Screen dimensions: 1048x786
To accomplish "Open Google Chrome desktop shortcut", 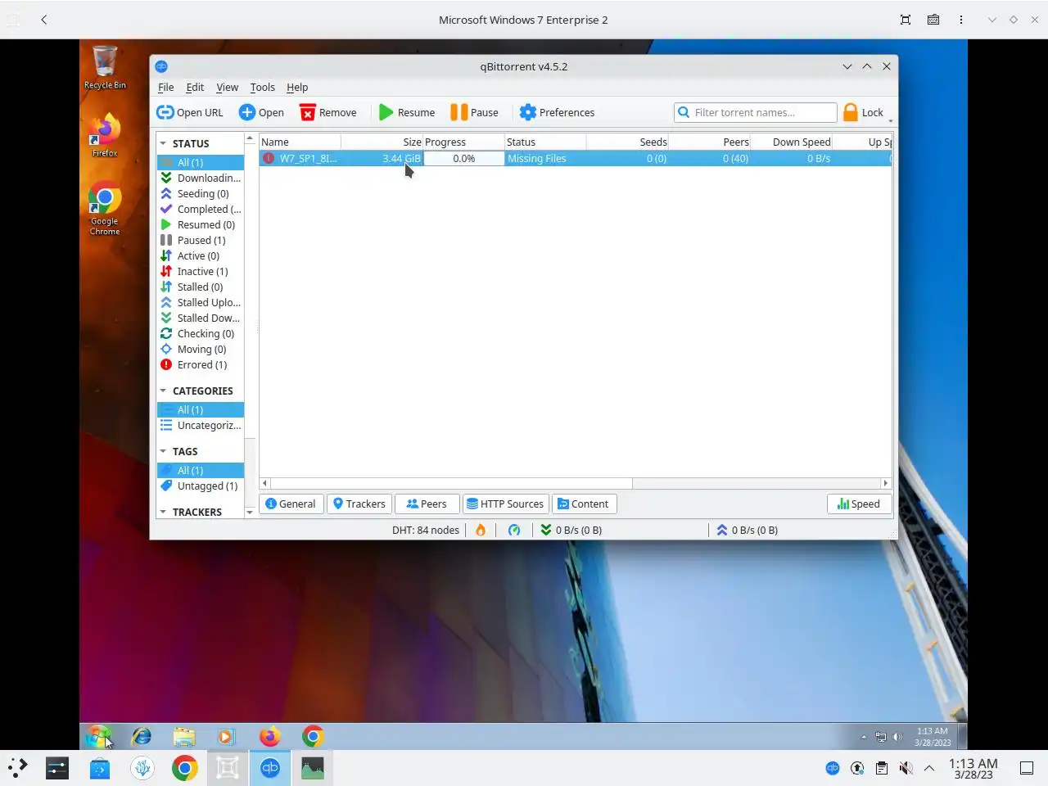I will (105, 209).
